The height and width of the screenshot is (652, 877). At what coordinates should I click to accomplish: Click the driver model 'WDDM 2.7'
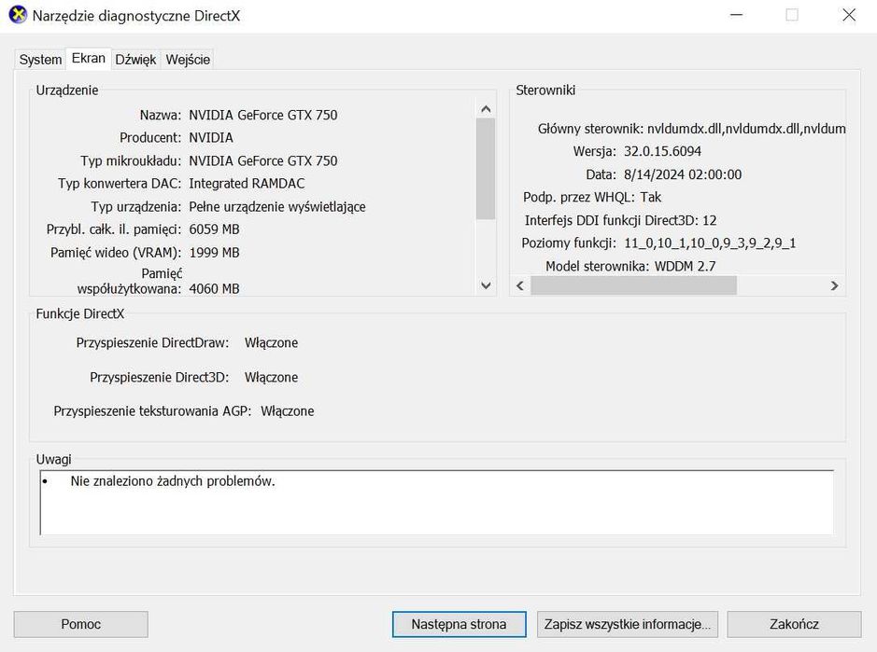[686, 267]
